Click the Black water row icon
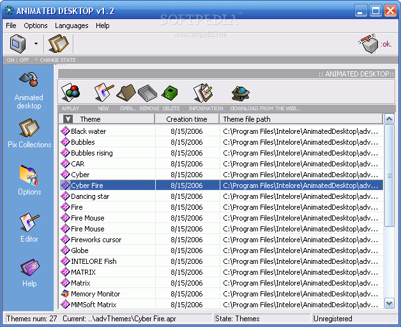Viewport: 401px width, 327px height. tap(65, 131)
